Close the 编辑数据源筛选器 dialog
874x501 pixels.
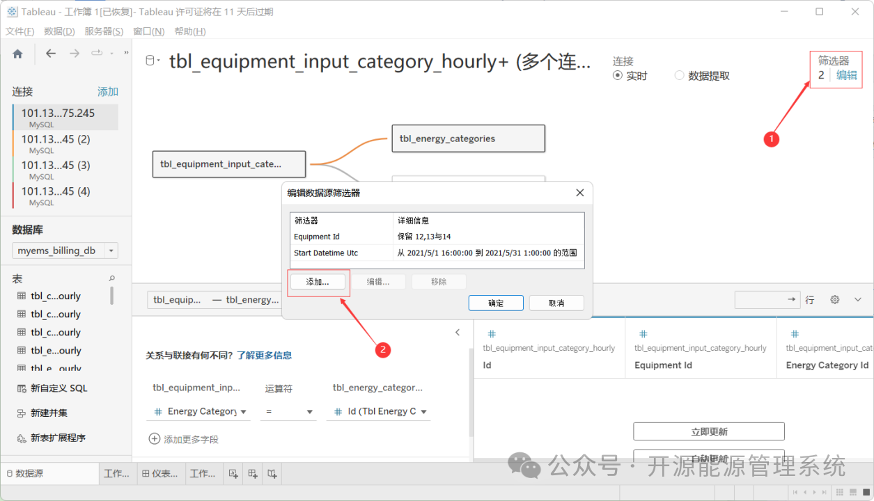[x=580, y=193]
